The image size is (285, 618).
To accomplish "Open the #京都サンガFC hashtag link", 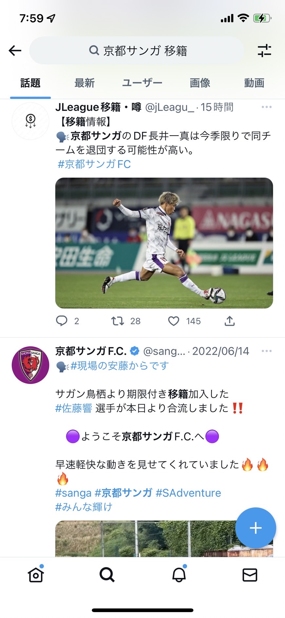I will 94,164.
